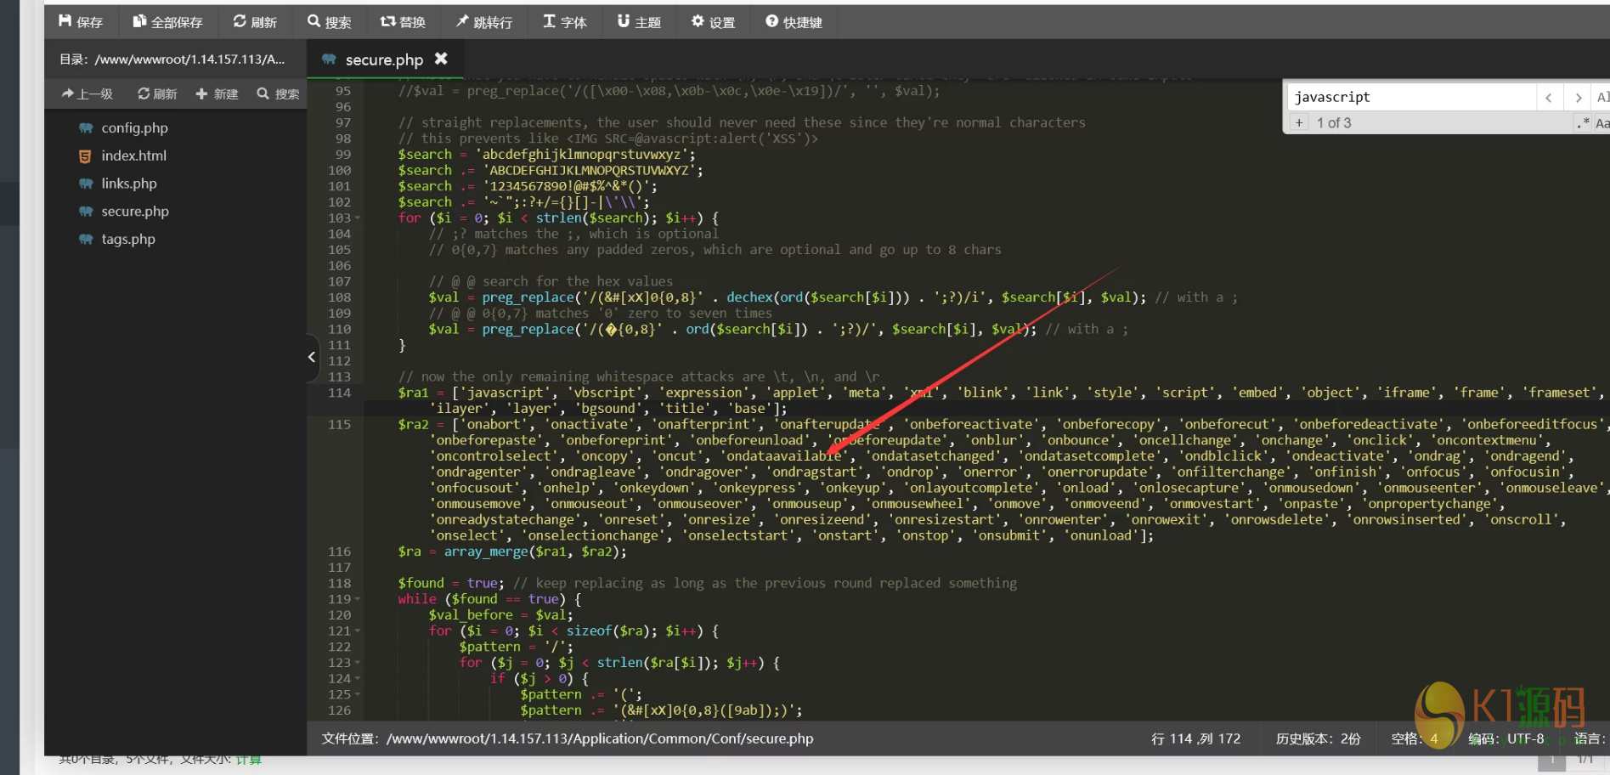
Task: Open editor Settings (设置)
Action: point(713,22)
